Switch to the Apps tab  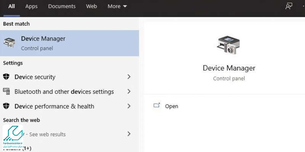click(x=31, y=6)
